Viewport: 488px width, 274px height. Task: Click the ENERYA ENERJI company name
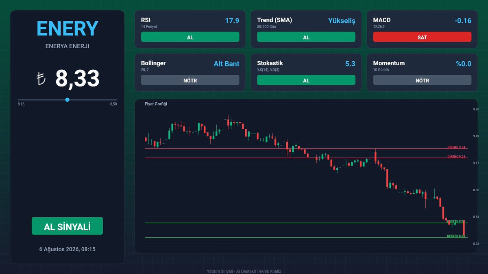67,46
